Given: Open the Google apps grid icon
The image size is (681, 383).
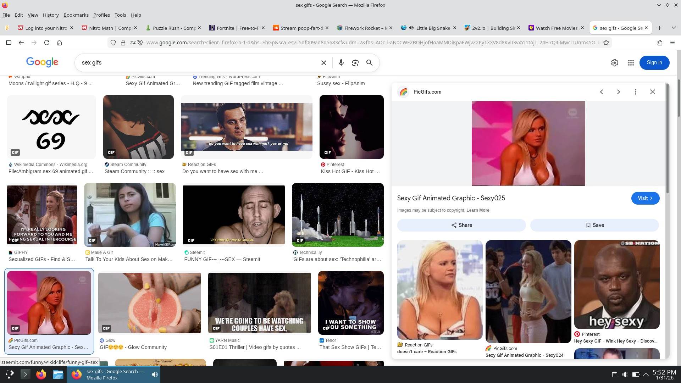Looking at the screenshot, I should pos(631,63).
